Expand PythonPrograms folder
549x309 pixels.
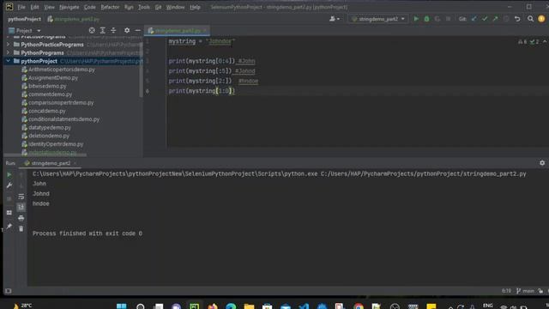(x=8, y=53)
